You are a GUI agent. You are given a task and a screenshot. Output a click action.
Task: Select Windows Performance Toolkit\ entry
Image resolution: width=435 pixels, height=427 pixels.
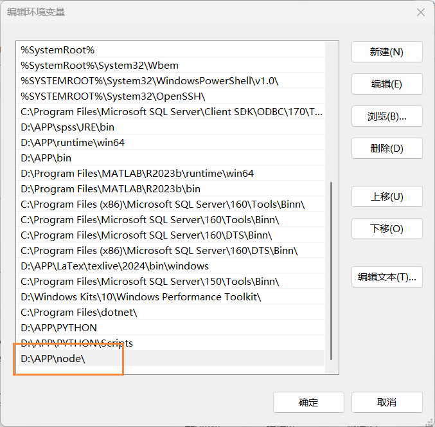coord(171,297)
